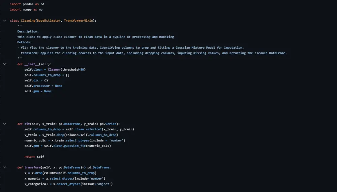Screen dimensions: 337x192
Task: Click the 'numeric_cols = x_train.select_dtypes' line
Action: pos(75,140)
